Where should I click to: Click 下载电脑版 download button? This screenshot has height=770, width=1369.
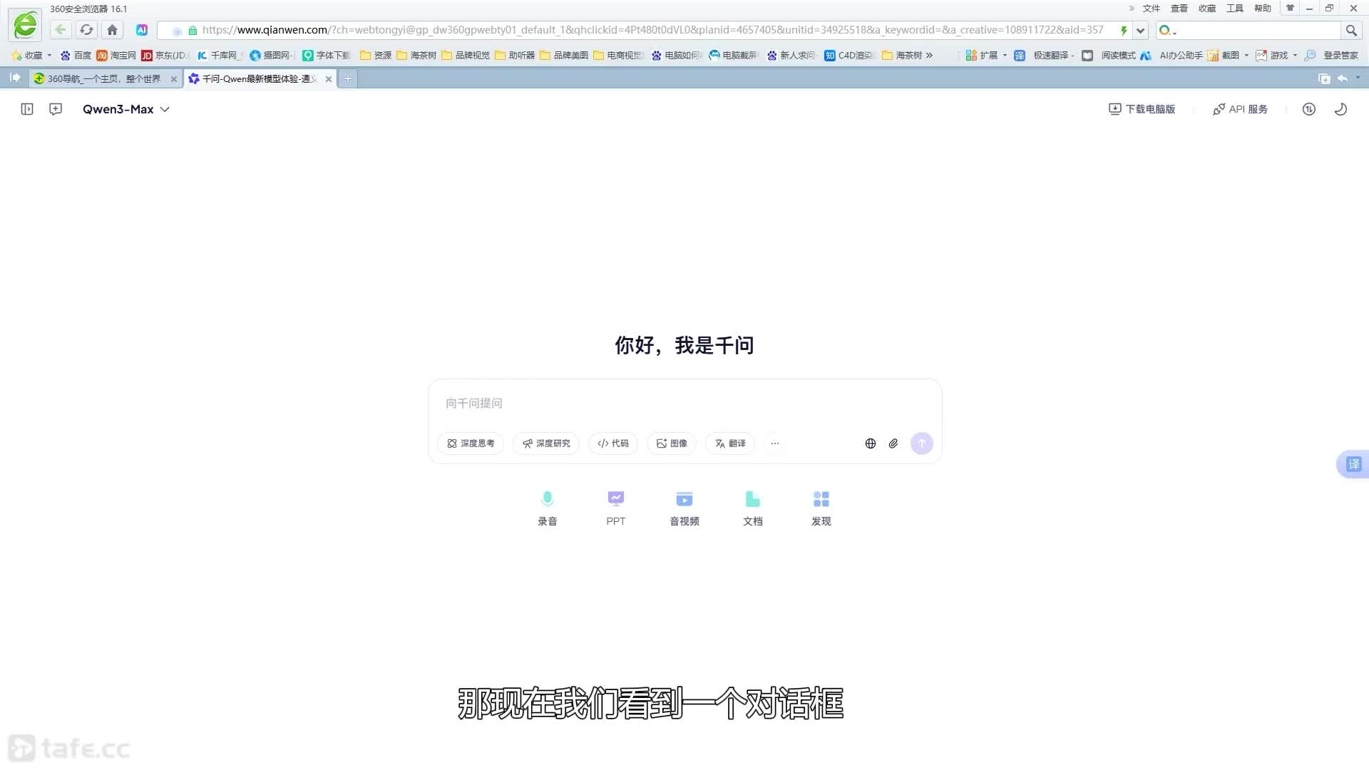[x=1142, y=109]
